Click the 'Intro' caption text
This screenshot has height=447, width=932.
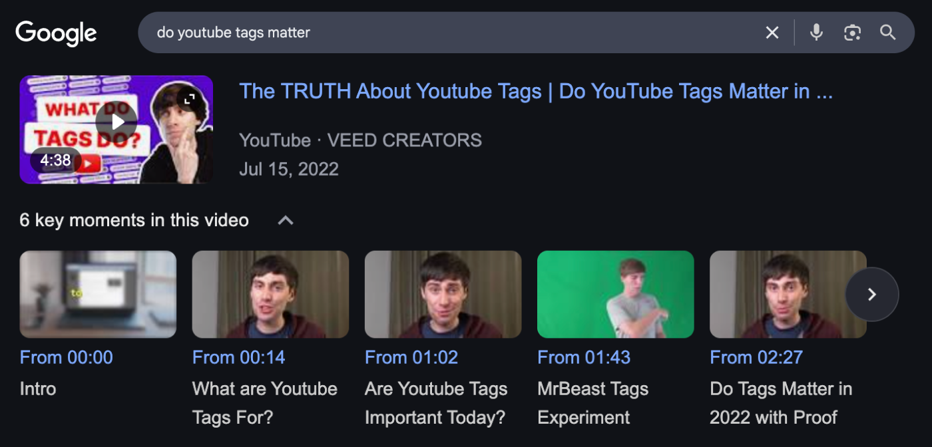[x=38, y=389]
